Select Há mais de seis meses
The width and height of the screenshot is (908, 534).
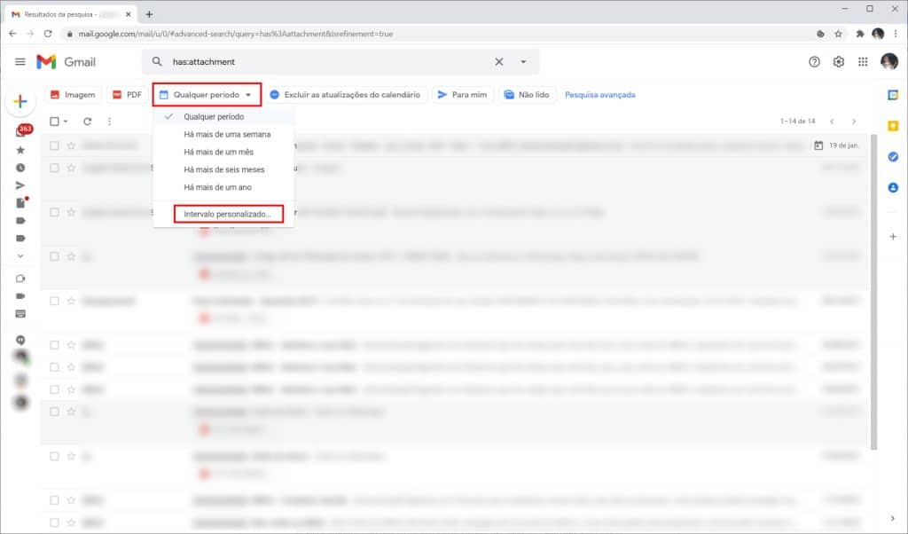coord(223,169)
